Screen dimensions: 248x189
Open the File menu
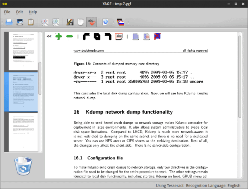(7, 12)
